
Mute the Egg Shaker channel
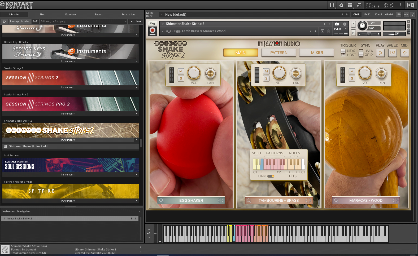[x=181, y=71]
